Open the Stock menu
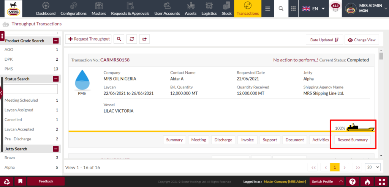Viewport: 389px width, 187px height. [x=226, y=9]
